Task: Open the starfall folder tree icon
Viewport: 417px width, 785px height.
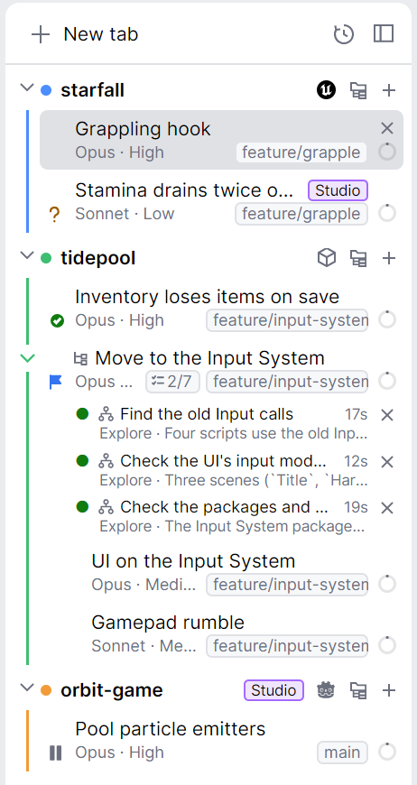Action: click(x=358, y=90)
